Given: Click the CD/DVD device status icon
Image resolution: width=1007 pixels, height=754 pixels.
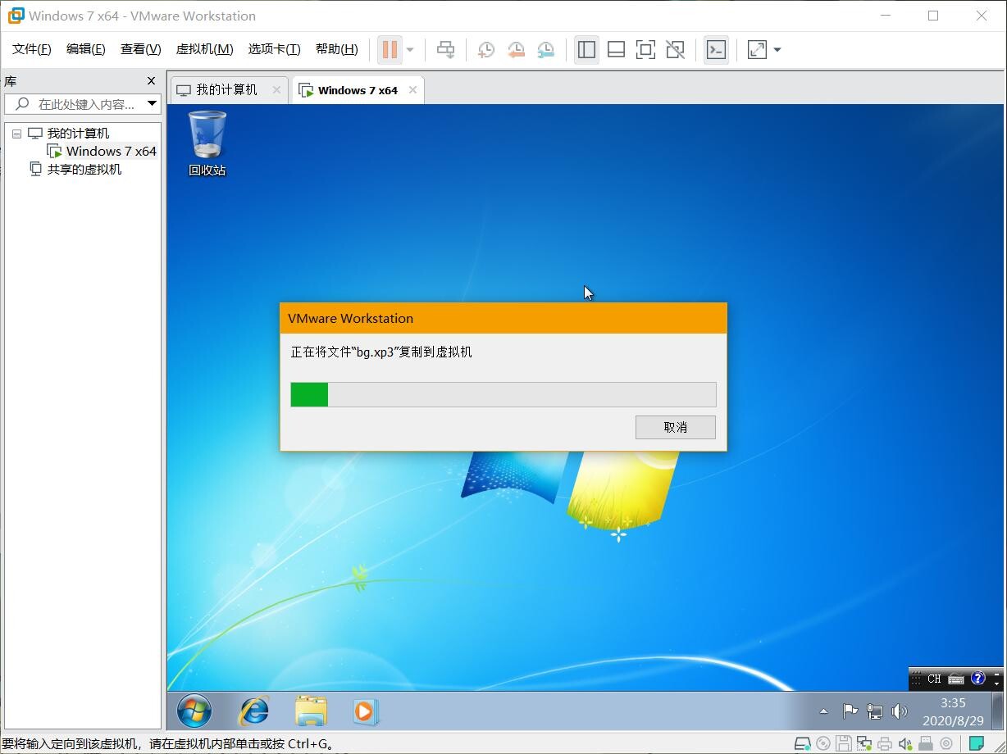Looking at the screenshot, I should [823, 744].
